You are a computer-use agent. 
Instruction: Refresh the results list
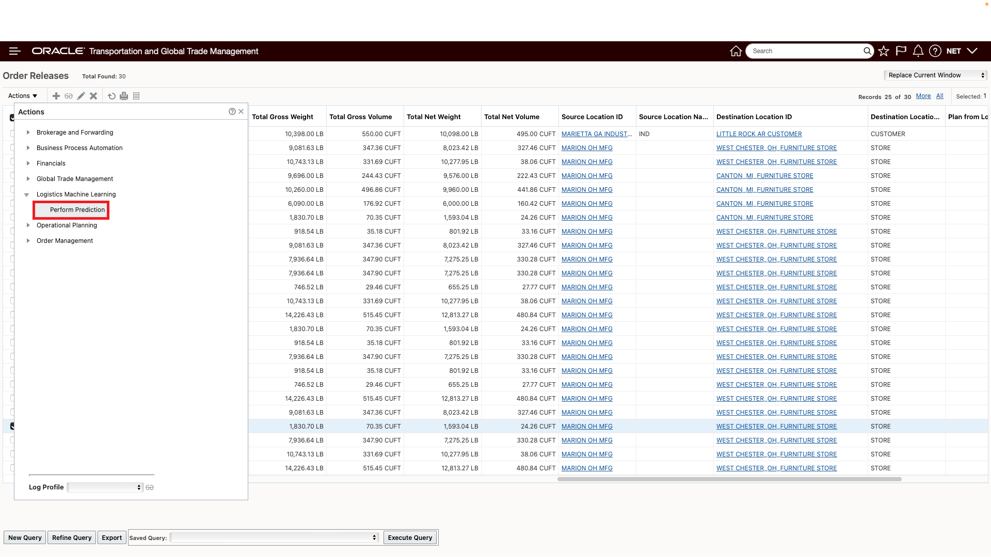(x=111, y=96)
